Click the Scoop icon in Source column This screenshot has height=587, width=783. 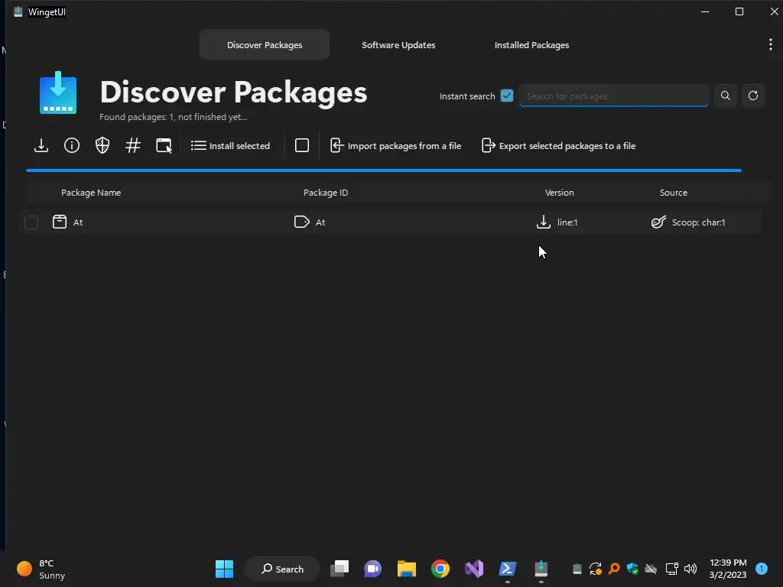click(x=658, y=222)
